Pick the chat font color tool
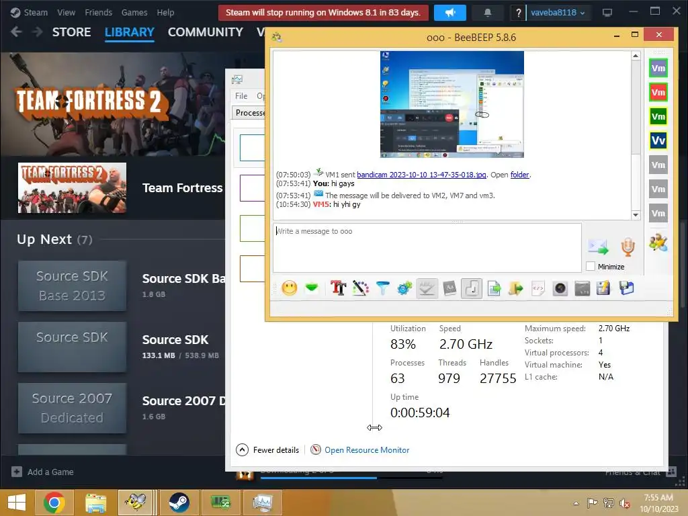Viewport: 688px width, 516px height. pos(360,288)
